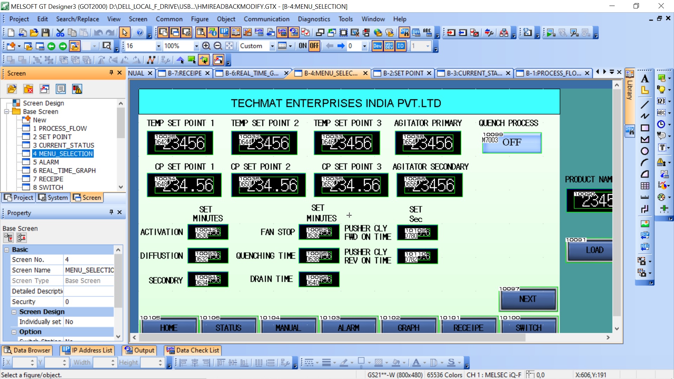Select the Text figure tool
674x379 pixels.
[x=645, y=79]
